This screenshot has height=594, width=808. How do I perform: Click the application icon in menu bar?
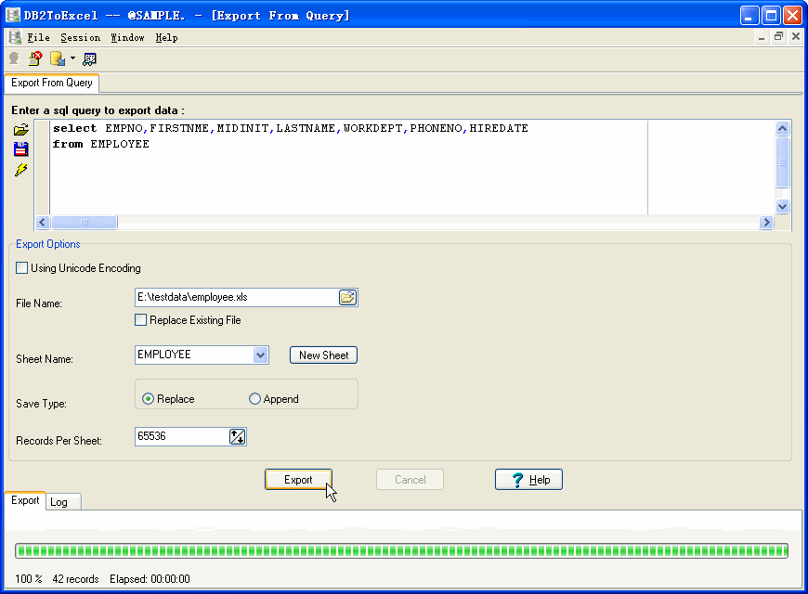[x=15, y=37]
